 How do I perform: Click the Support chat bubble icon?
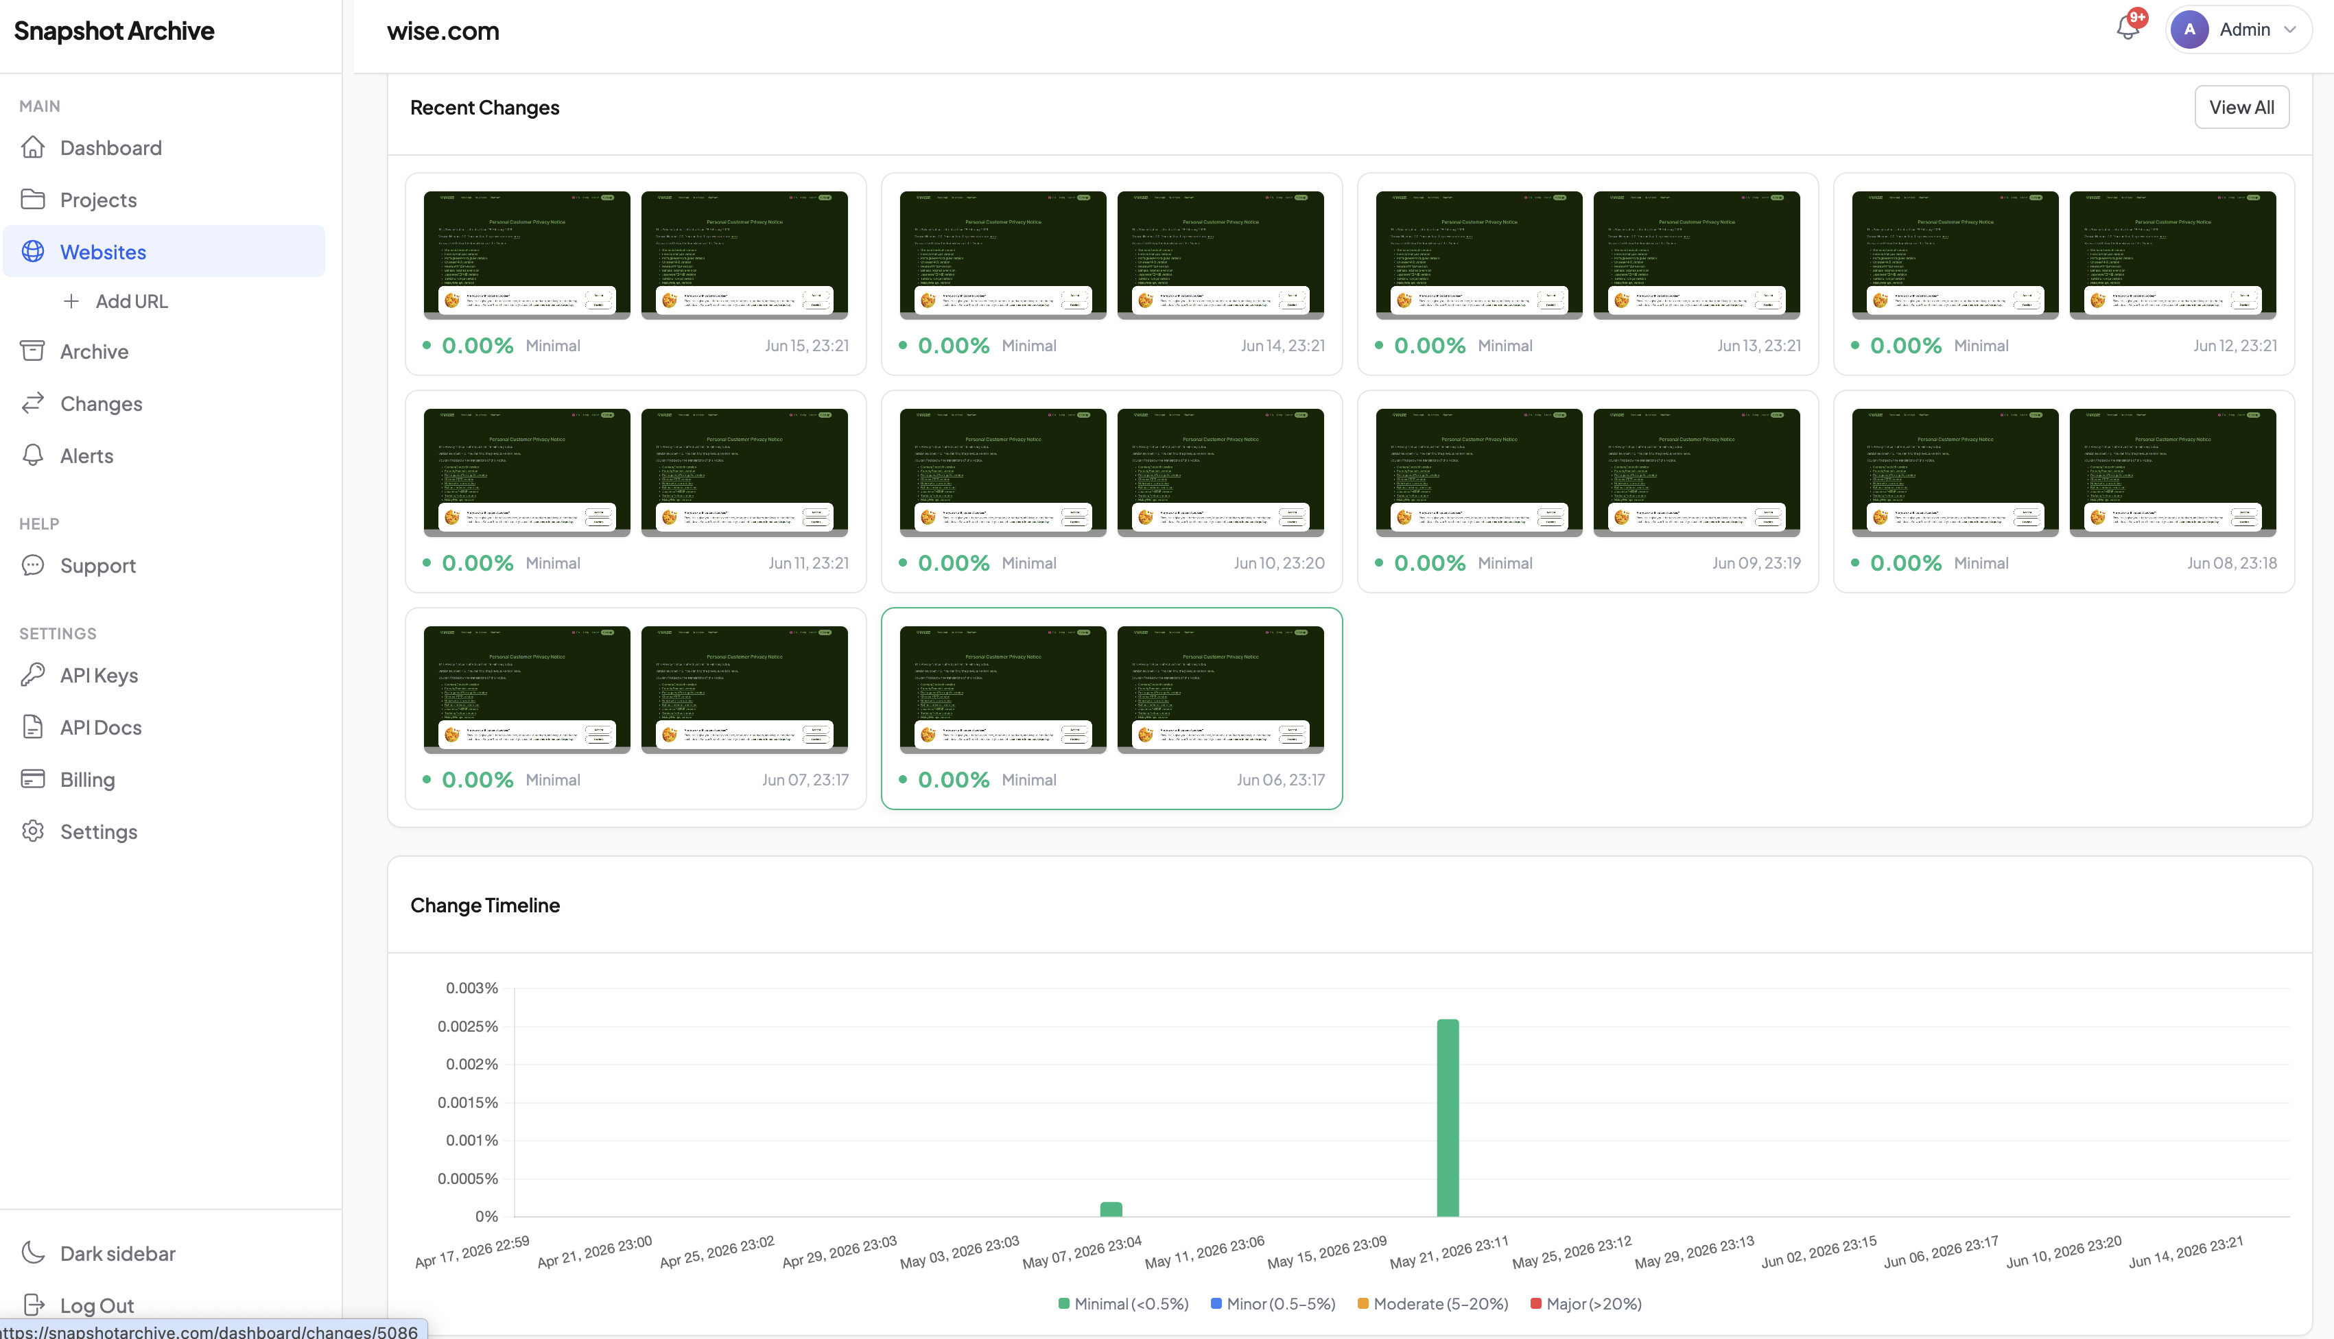coord(33,565)
